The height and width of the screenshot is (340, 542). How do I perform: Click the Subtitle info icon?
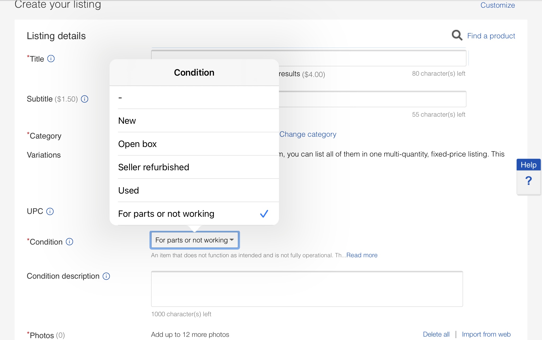pyautogui.click(x=84, y=99)
